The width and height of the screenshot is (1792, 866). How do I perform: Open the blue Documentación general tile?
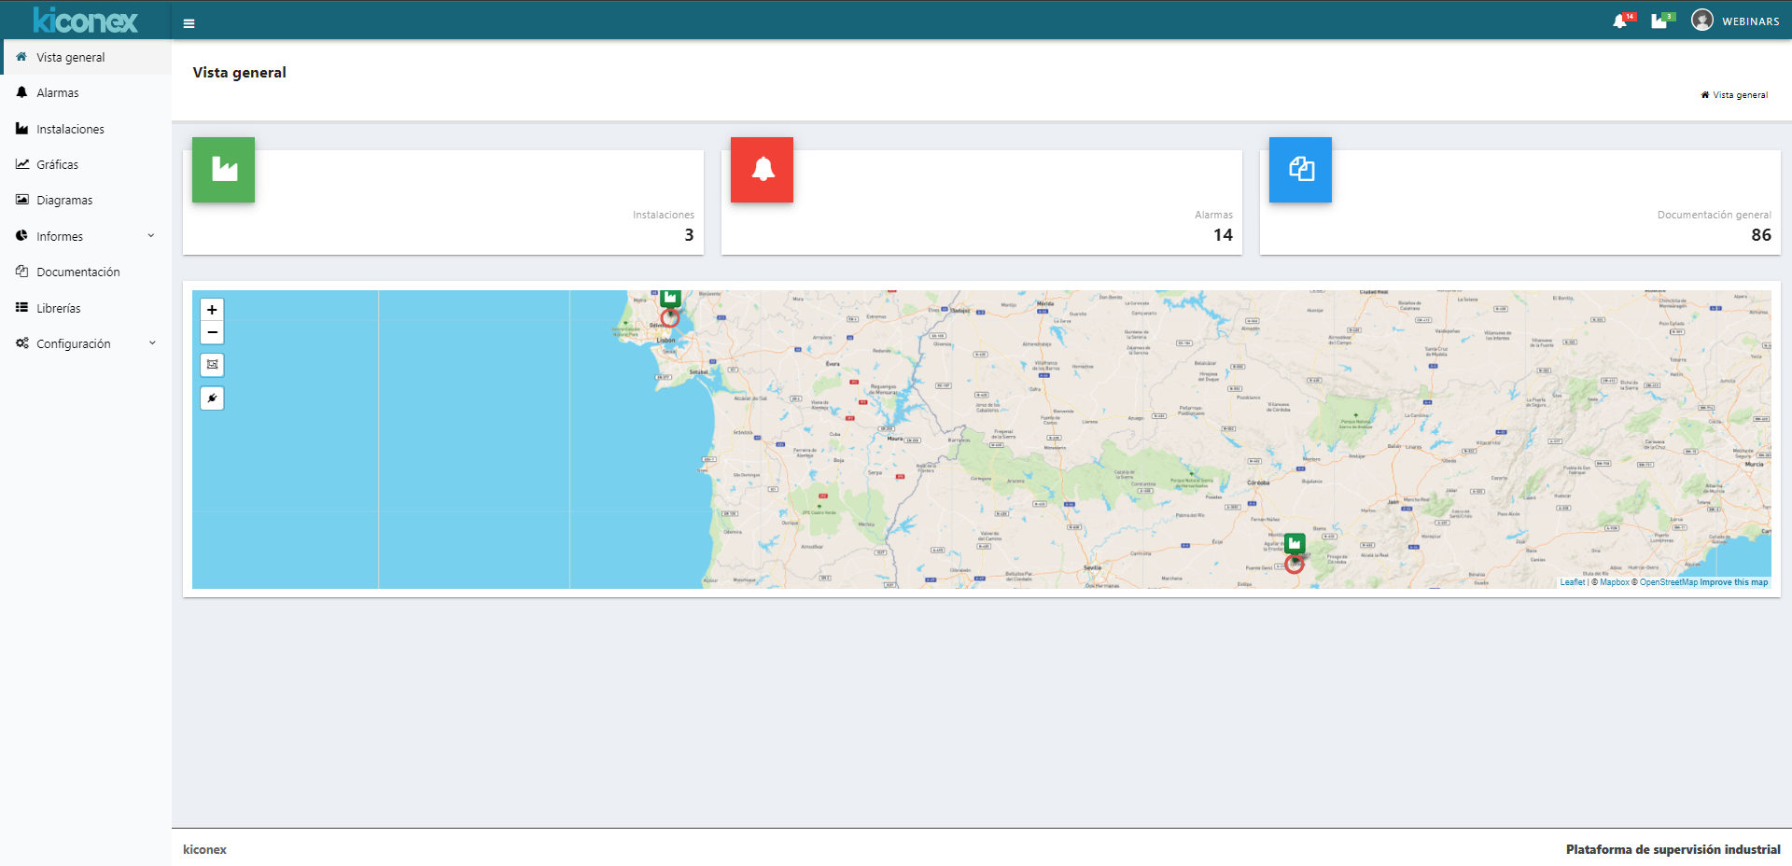1300,170
